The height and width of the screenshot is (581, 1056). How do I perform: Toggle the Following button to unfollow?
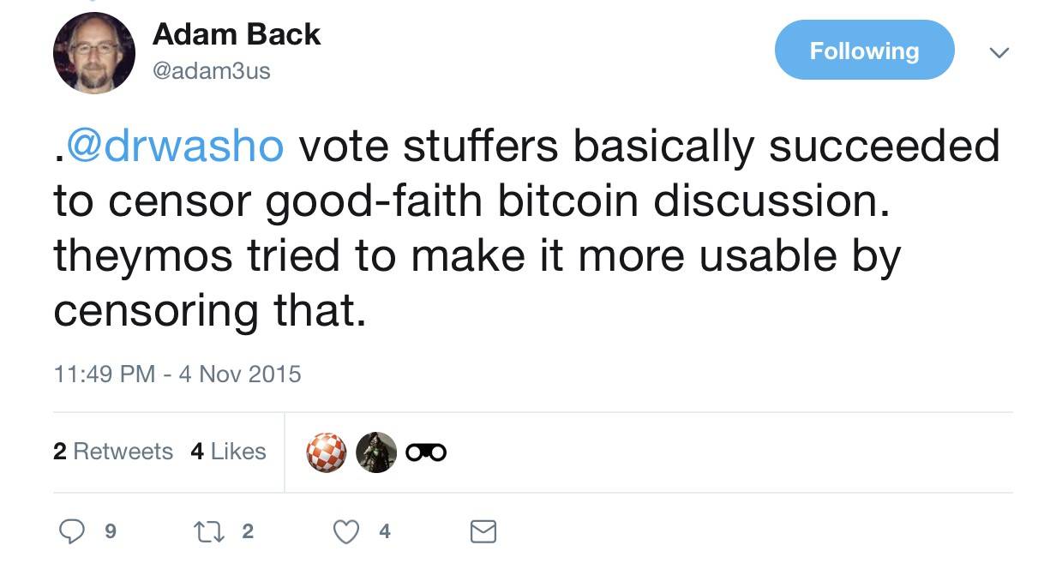click(x=864, y=51)
